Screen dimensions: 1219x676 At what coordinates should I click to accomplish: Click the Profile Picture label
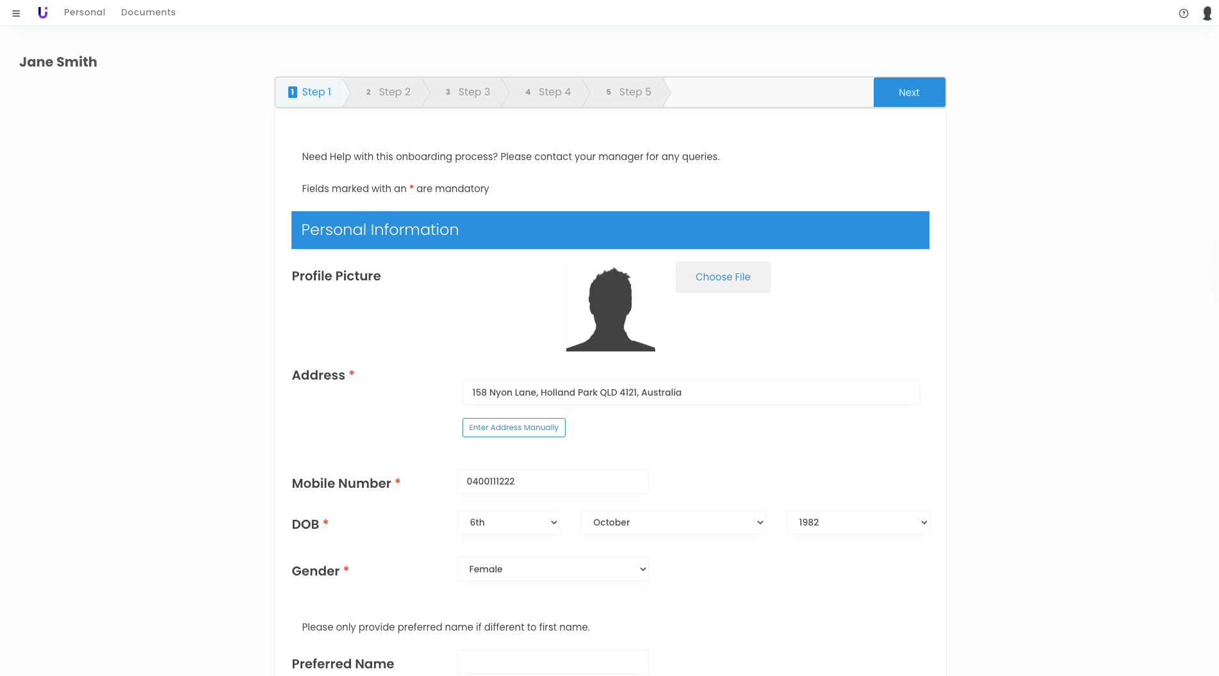336,276
